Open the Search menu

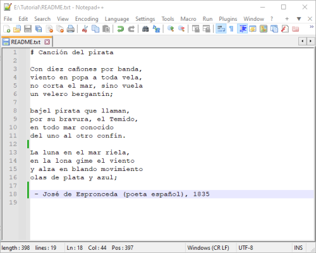pyautogui.click(x=42, y=19)
